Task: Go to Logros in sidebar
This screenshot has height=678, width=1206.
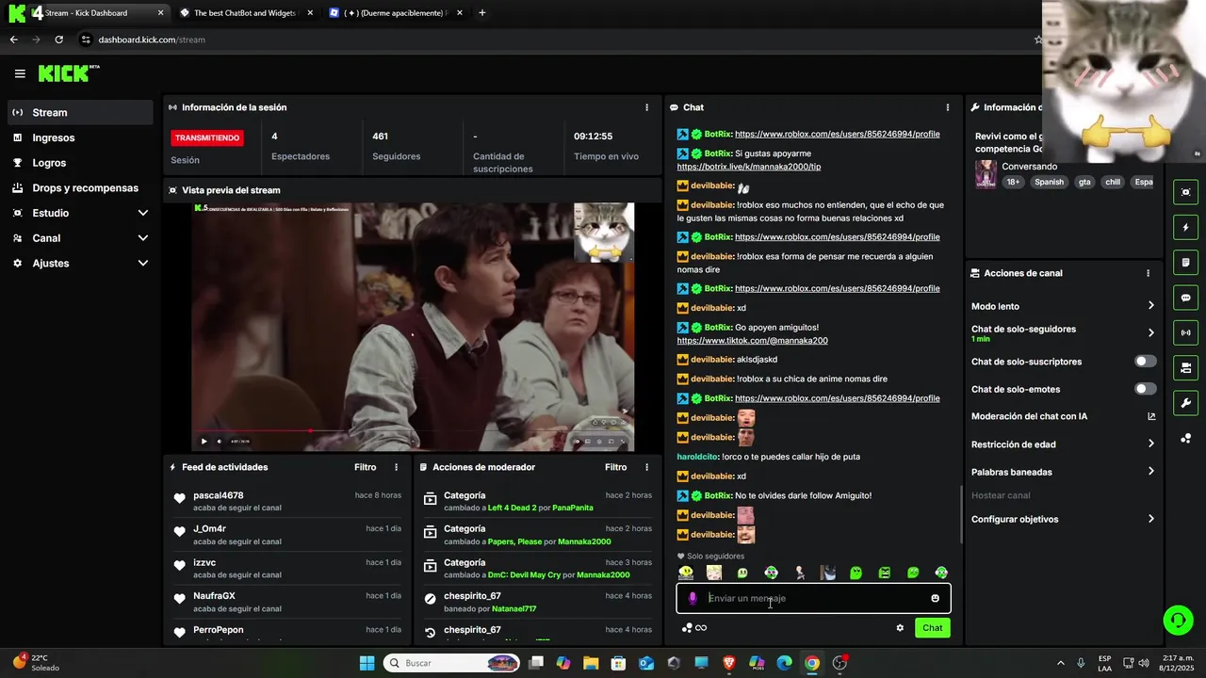Action: (80, 163)
